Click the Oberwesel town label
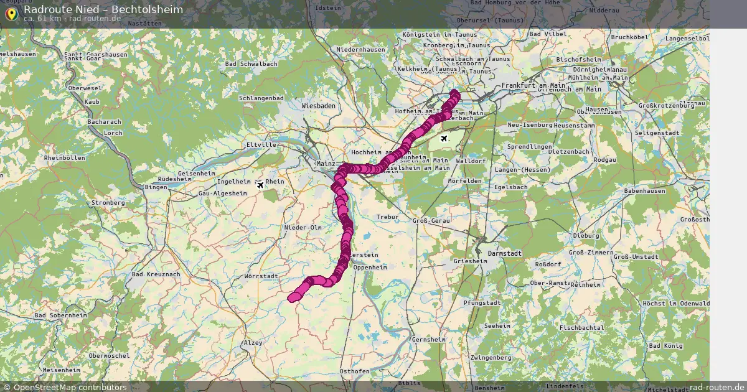Image resolution: width=747 pixels, height=392 pixels. coord(84,88)
